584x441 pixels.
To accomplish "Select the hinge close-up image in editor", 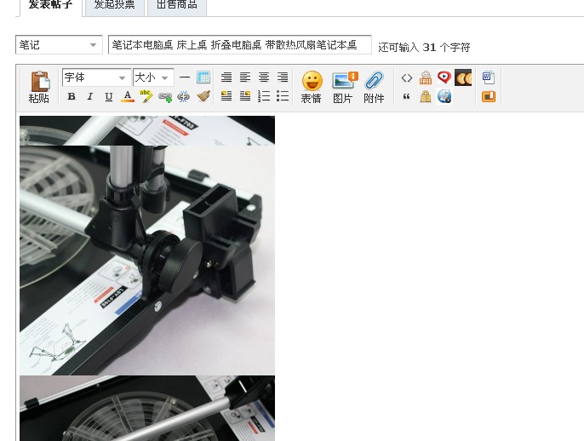I will (x=147, y=260).
